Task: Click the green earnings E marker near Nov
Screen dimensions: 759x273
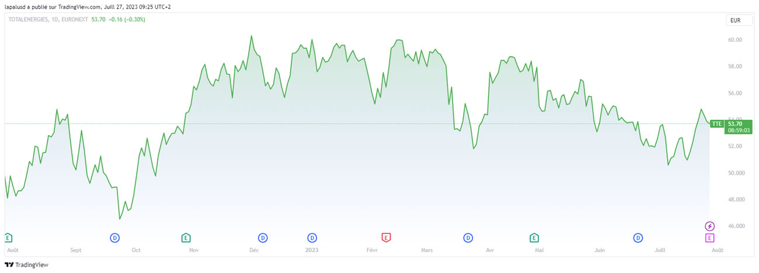Action: (186, 237)
